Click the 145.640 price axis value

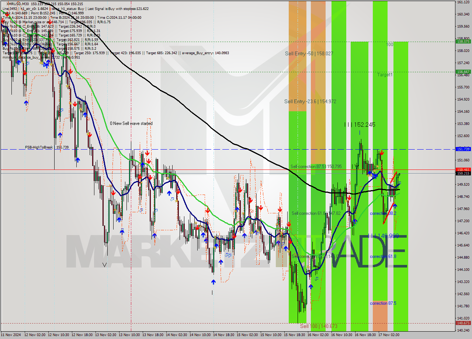pyautogui.click(x=463, y=245)
